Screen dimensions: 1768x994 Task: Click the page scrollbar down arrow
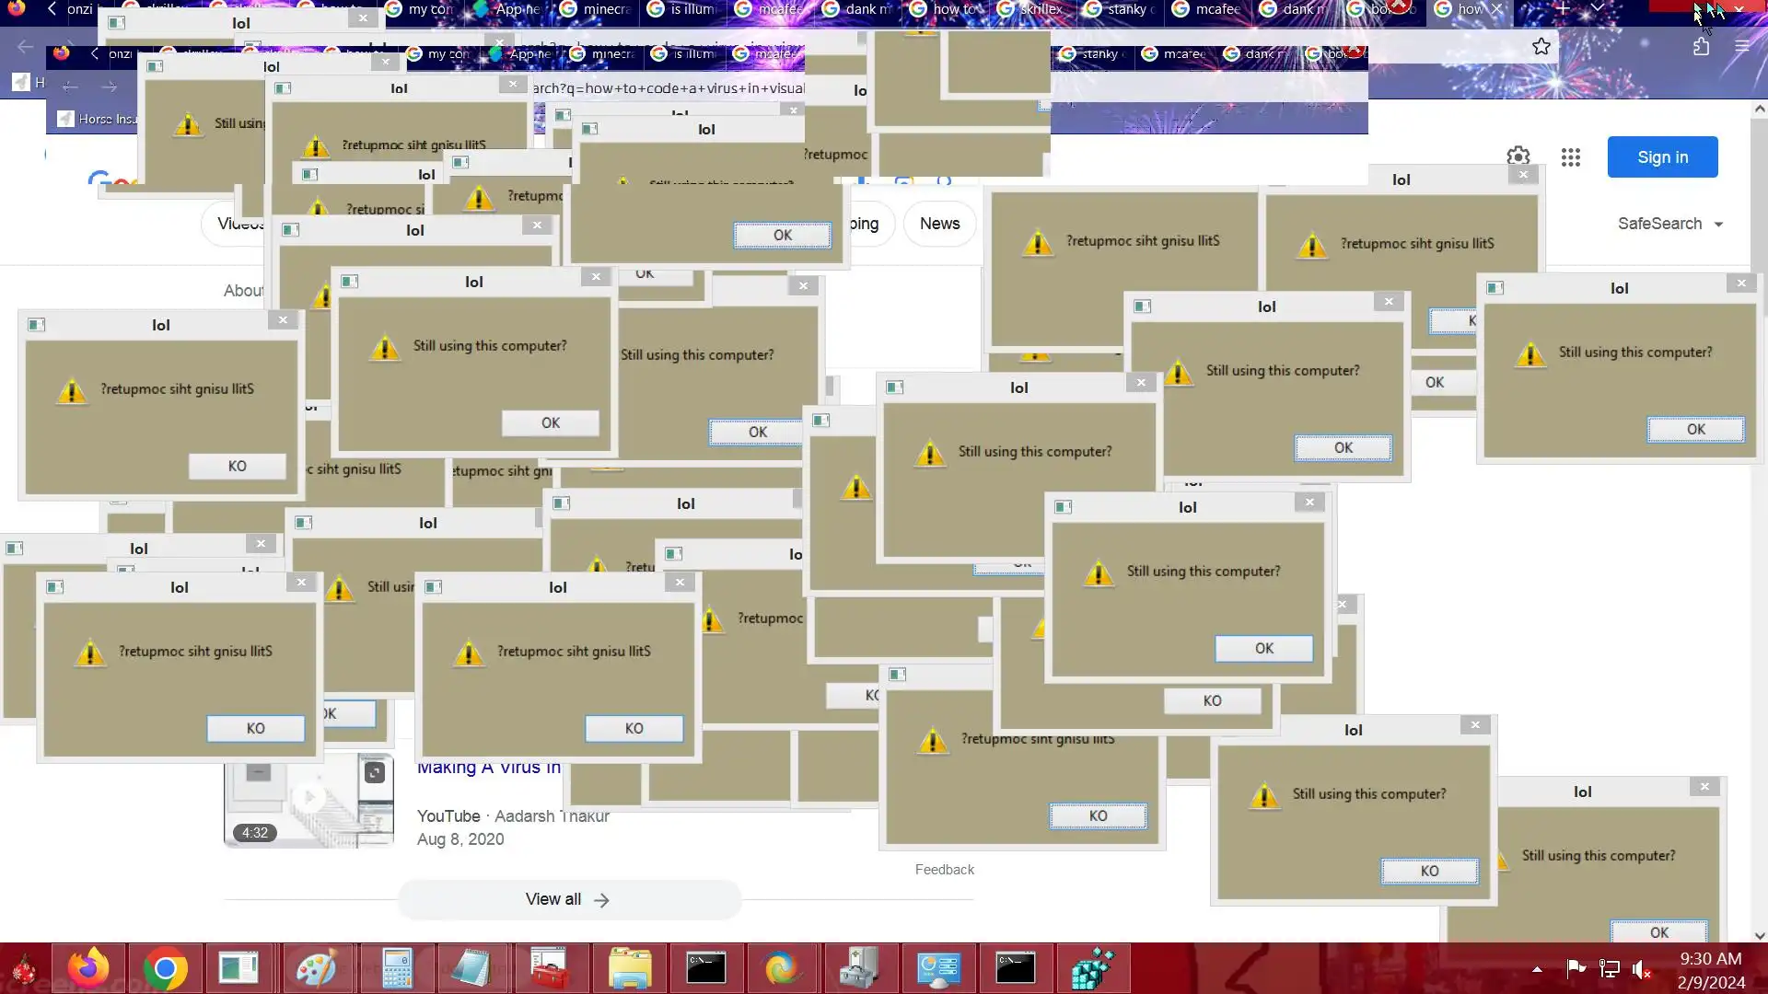(x=1760, y=935)
